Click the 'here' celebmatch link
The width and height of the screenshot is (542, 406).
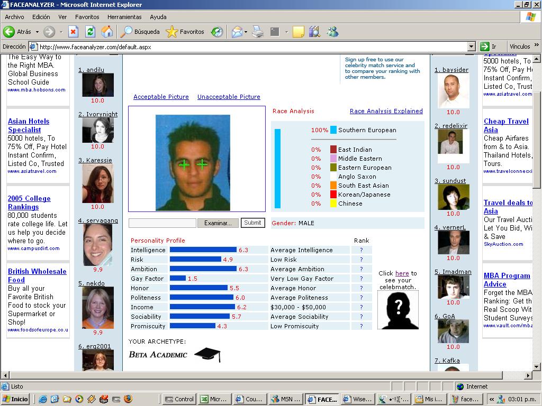point(402,273)
